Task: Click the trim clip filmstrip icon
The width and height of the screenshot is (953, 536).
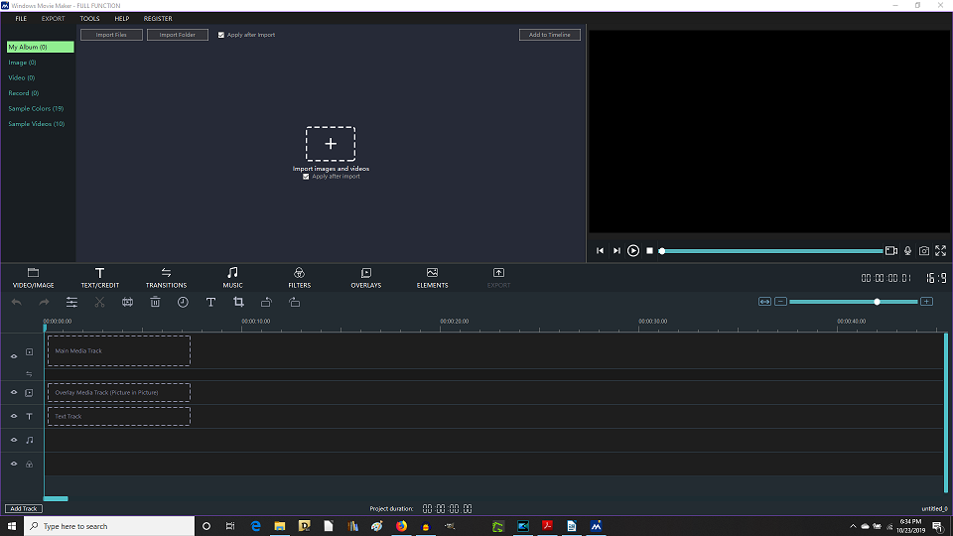Action: [x=128, y=302]
